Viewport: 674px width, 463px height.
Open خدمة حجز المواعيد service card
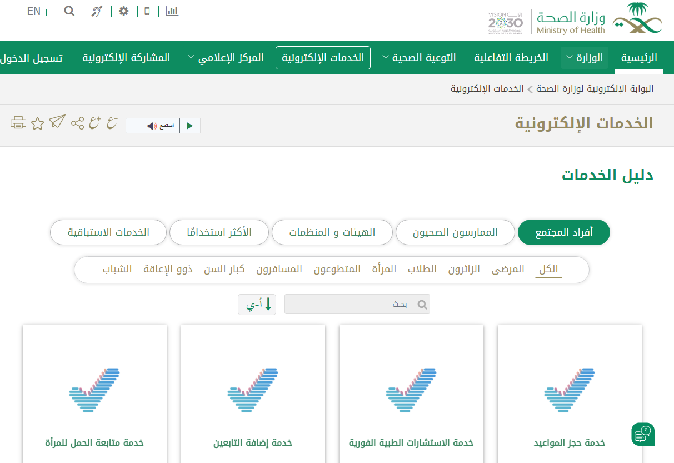coord(570,394)
